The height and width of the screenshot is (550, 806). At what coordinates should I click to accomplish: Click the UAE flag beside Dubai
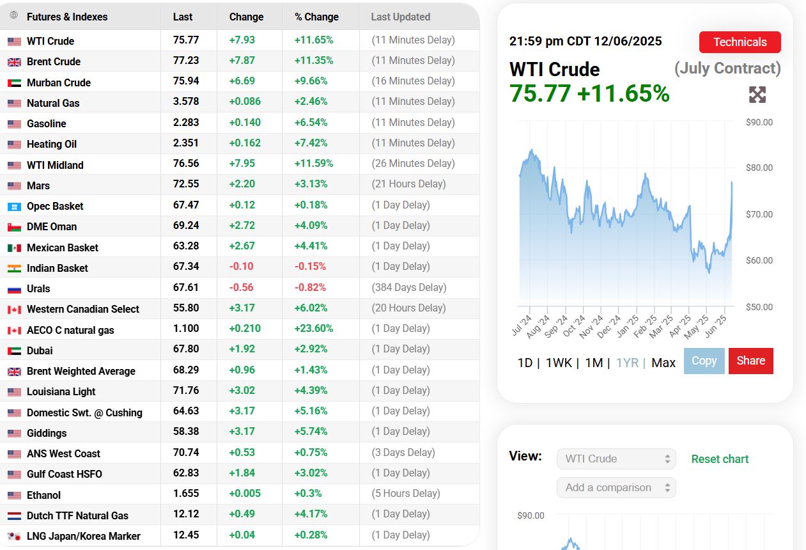pos(14,351)
